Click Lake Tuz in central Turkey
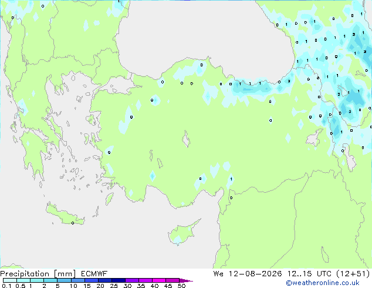Screen dimensions: 372x288 click(x=186, y=139)
